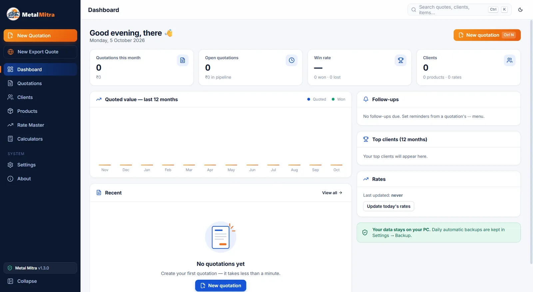Image resolution: width=533 pixels, height=292 pixels.
Task: Toggle the Won legend series
Action: click(338, 99)
